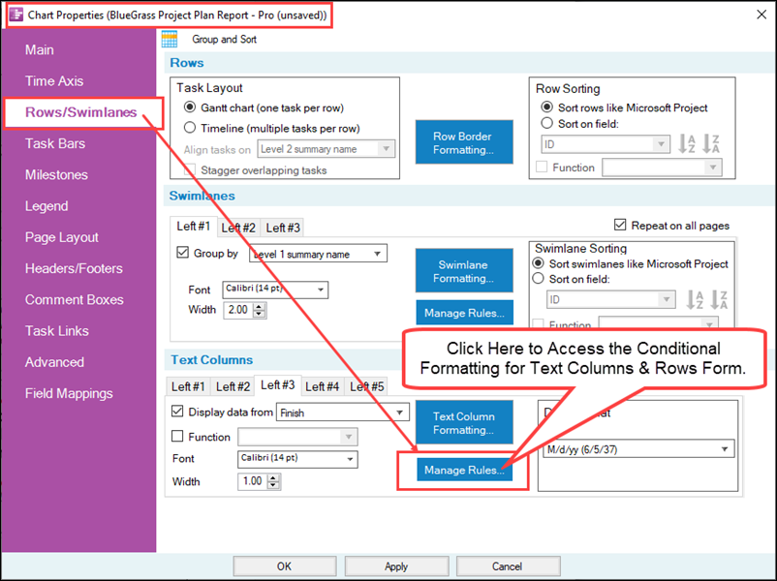The image size is (777, 581).
Task: Open the Finish field dropdown
Action: coord(396,412)
